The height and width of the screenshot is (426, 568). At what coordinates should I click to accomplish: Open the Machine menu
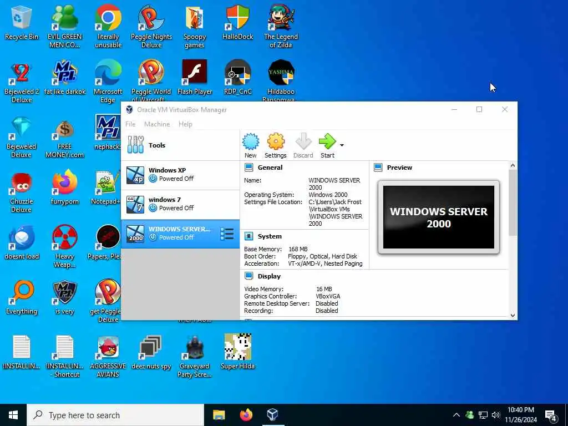pyautogui.click(x=157, y=124)
